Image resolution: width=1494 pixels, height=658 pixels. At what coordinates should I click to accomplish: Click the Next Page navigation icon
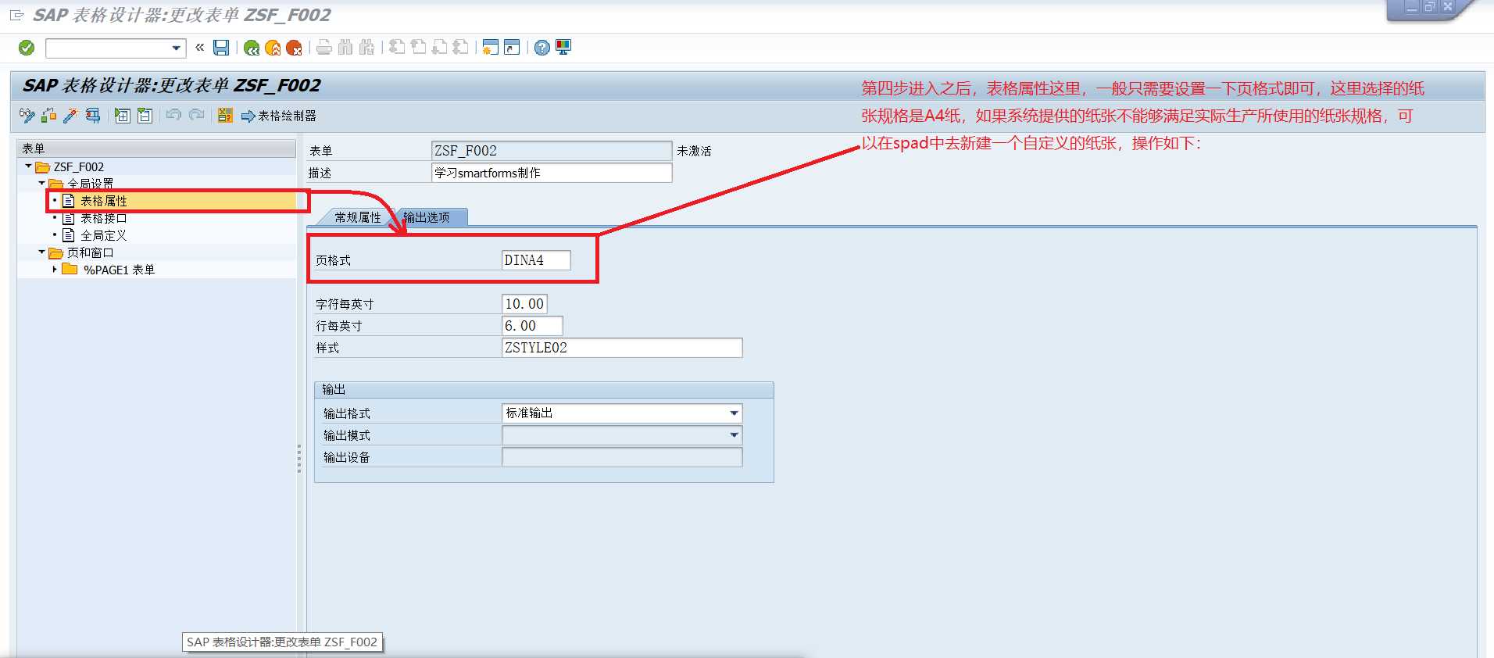tap(439, 48)
